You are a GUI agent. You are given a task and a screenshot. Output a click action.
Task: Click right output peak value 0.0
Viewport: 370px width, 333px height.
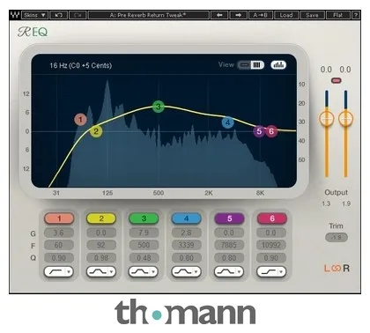pyautogui.click(x=345, y=70)
